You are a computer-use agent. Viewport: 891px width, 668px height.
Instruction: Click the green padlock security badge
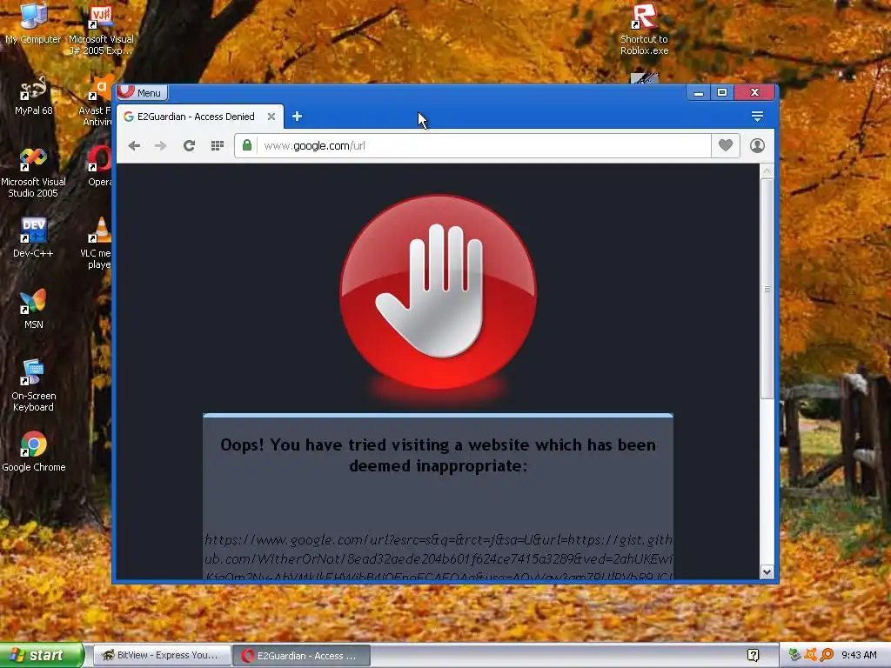click(x=246, y=145)
